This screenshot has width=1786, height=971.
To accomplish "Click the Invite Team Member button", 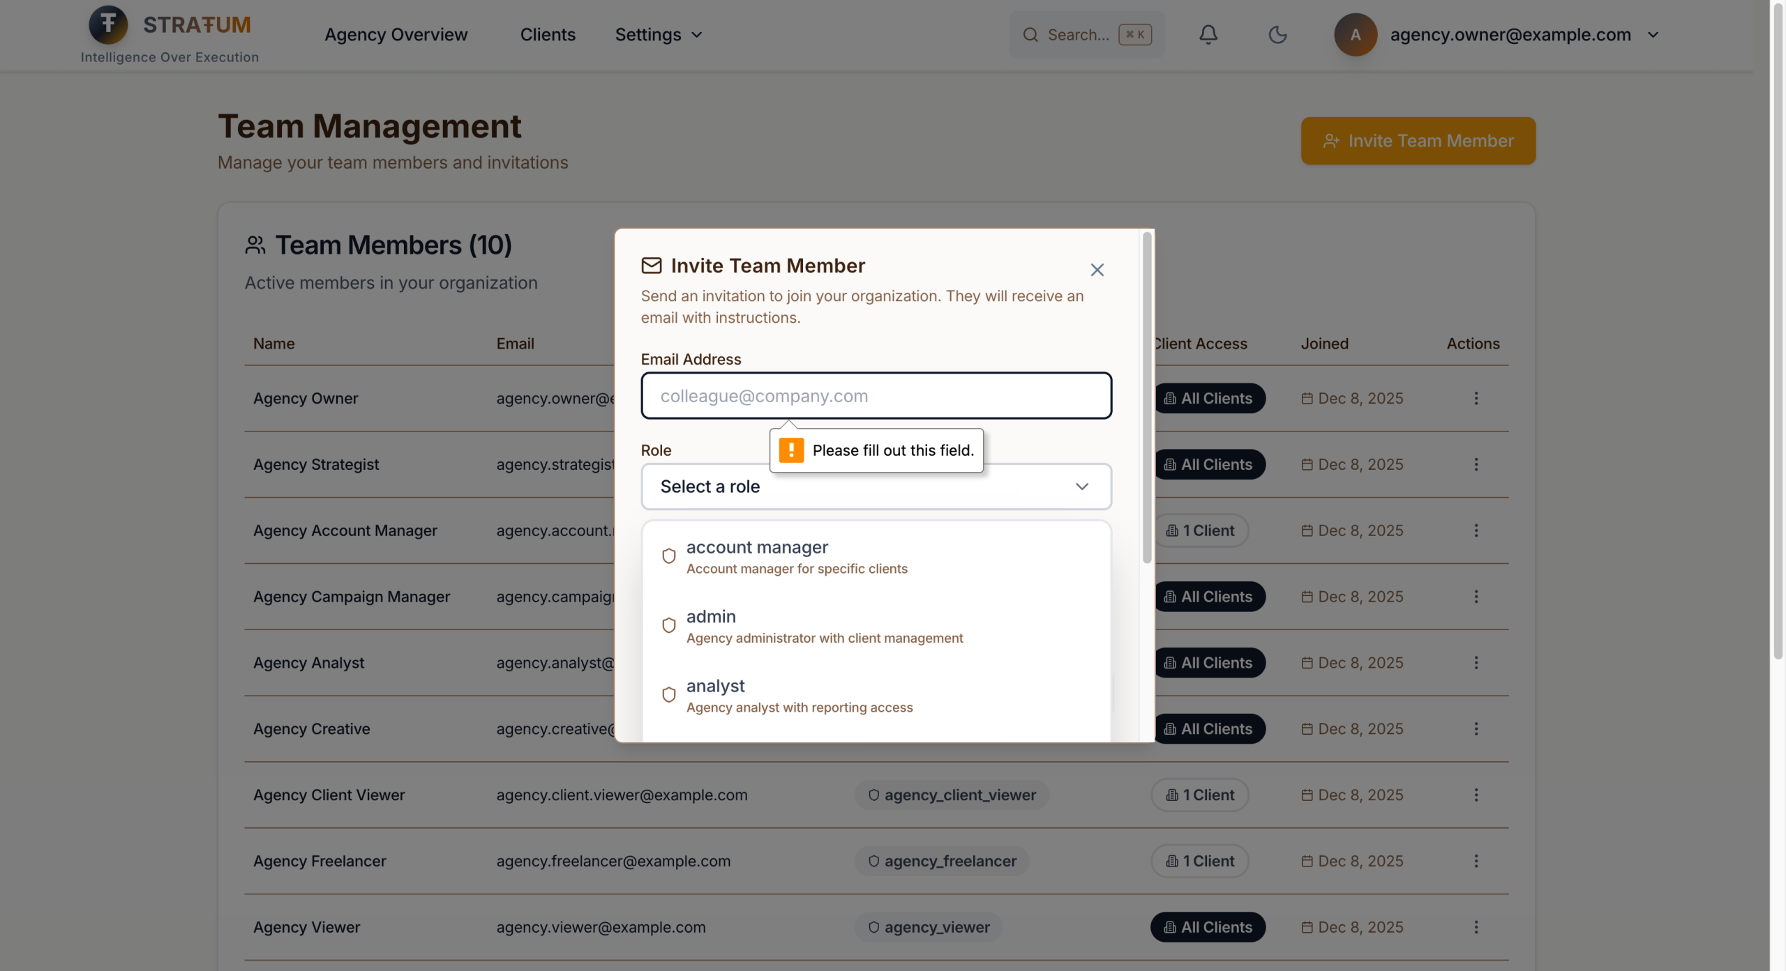I will 1418,141.
